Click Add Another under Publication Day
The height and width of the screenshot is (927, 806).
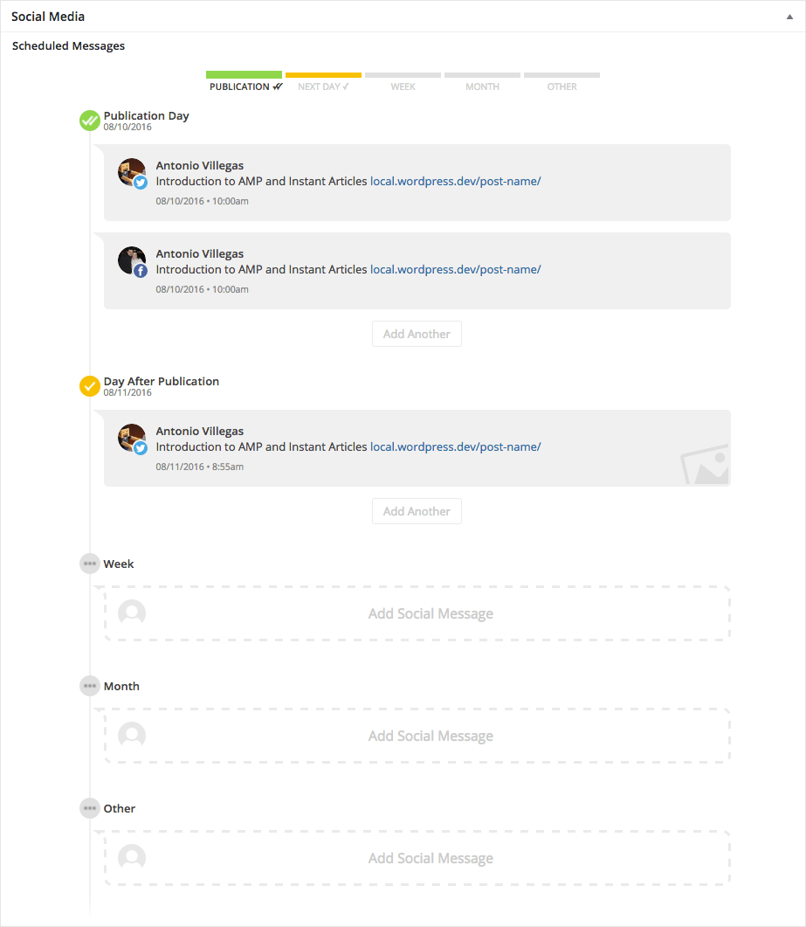pyautogui.click(x=417, y=334)
